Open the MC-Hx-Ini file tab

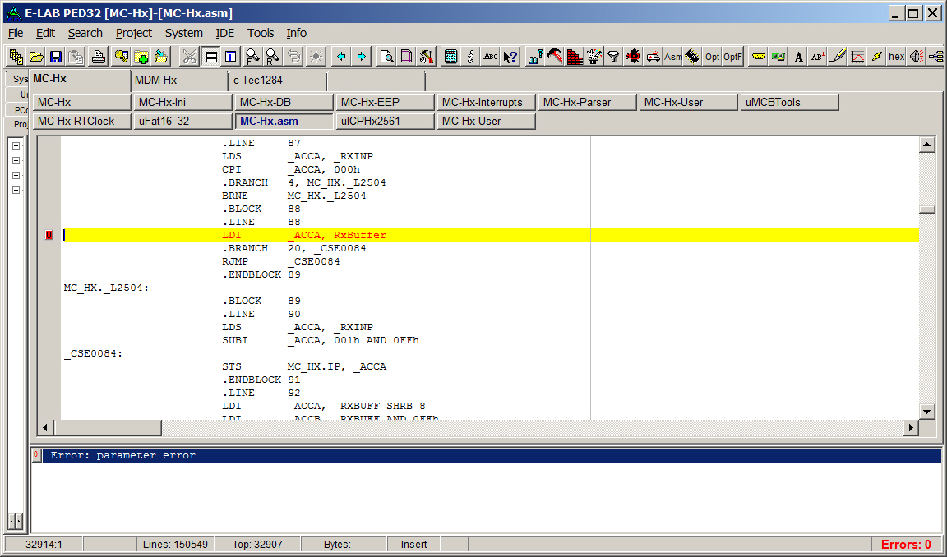183,103
